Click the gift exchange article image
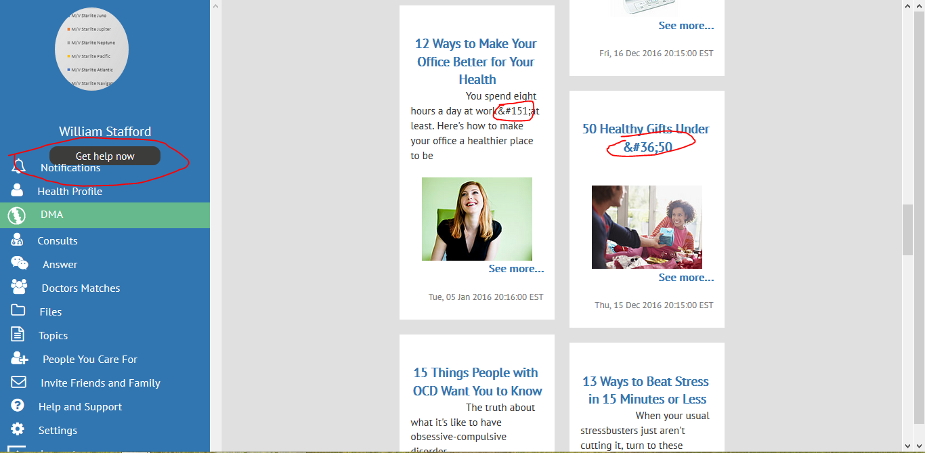Screen dimensions: 925x453 (x=647, y=227)
